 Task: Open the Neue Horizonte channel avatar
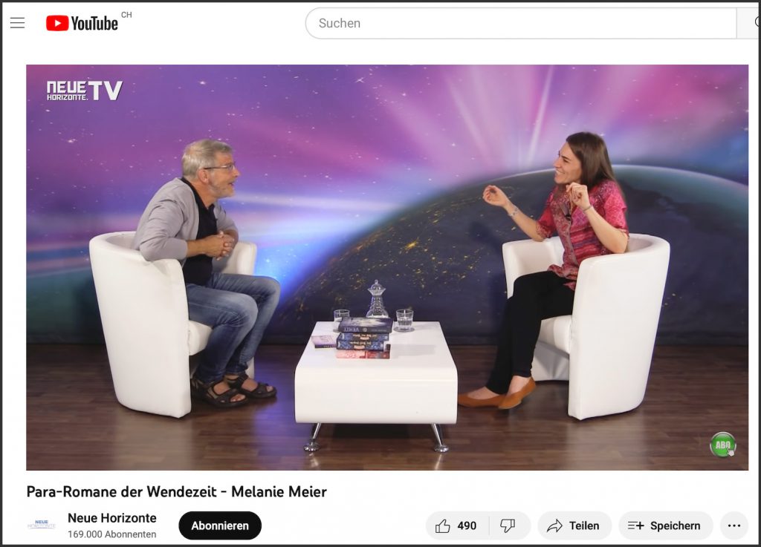[x=42, y=525]
